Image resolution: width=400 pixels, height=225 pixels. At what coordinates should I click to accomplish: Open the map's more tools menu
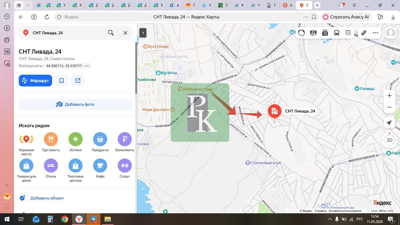375,33
